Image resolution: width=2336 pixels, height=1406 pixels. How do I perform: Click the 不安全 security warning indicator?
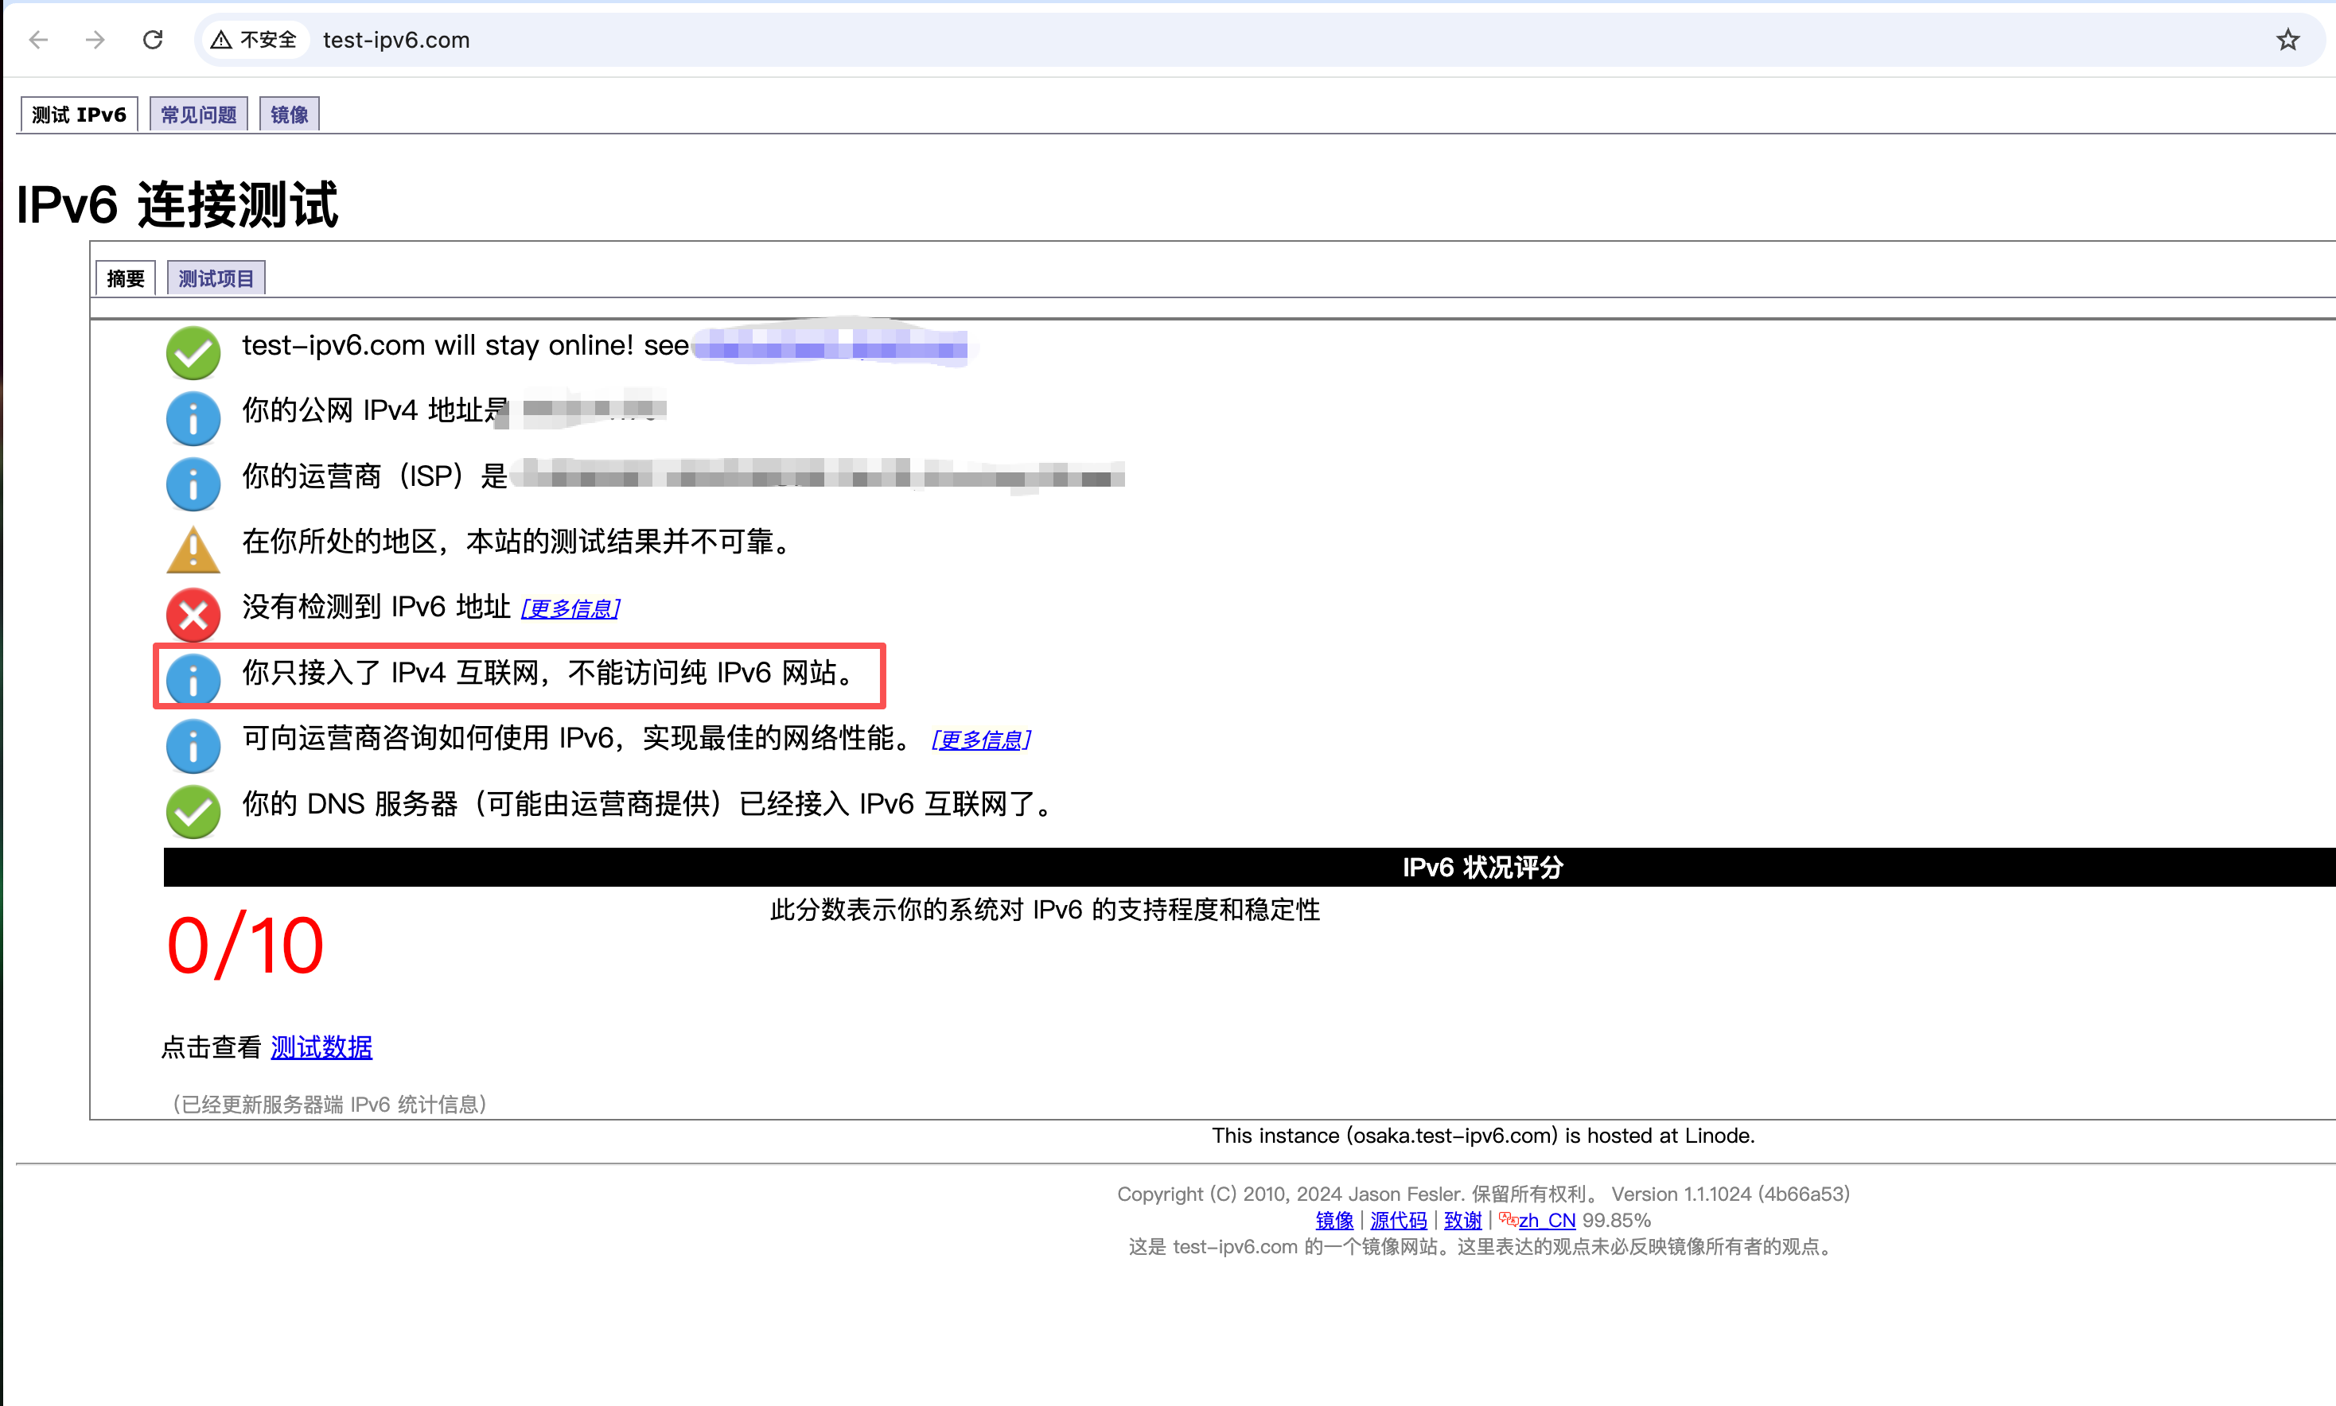(x=255, y=40)
